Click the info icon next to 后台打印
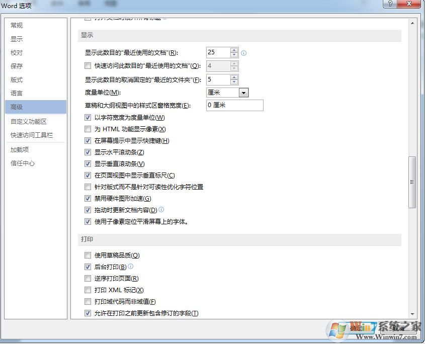The height and width of the screenshot is (344, 425). (130, 266)
